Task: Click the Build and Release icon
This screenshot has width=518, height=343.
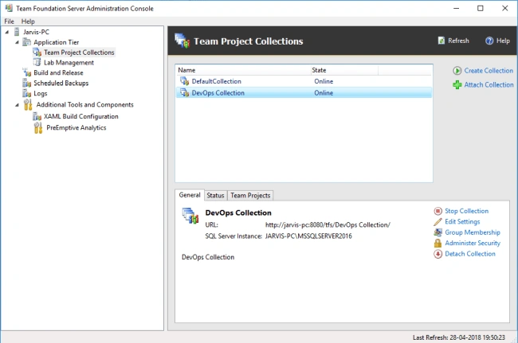Action: tap(26, 72)
